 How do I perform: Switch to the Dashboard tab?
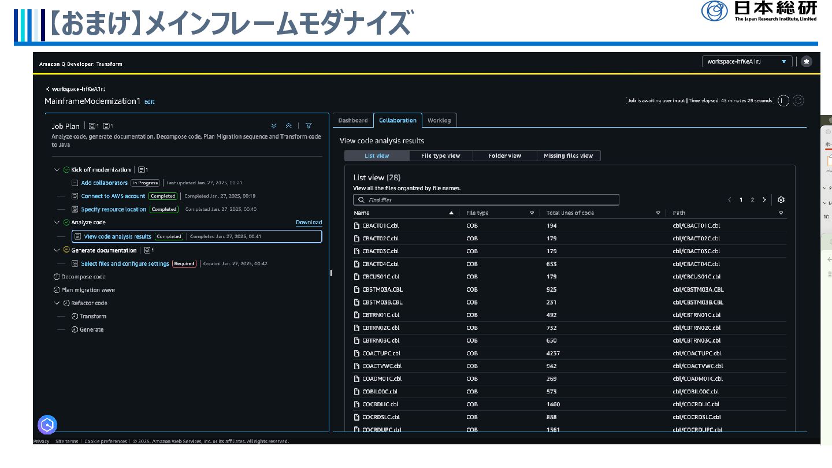point(353,120)
